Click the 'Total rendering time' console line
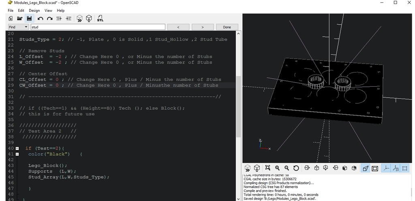Viewport: 415px width, 201px height. [x=281, y=195]
